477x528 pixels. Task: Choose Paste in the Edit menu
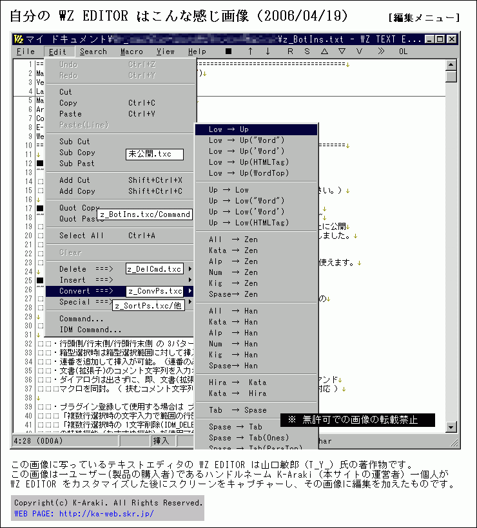120,114
